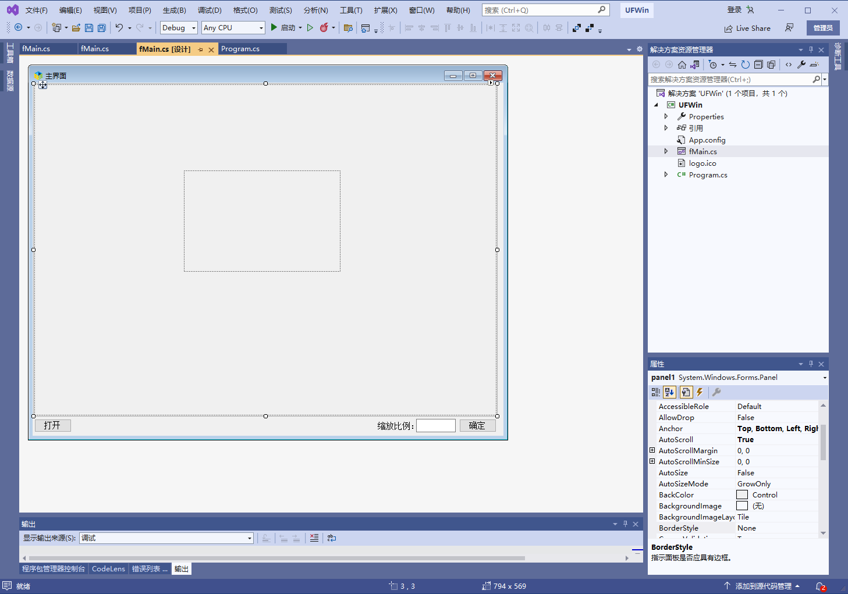
Task: Switch to Program.cs tab
Action: coord(240,49)
